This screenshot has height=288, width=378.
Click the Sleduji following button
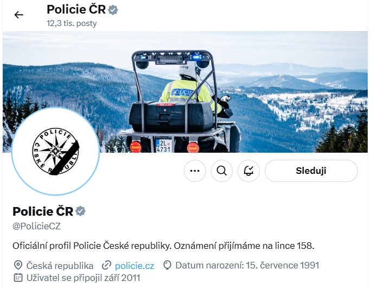311,171
